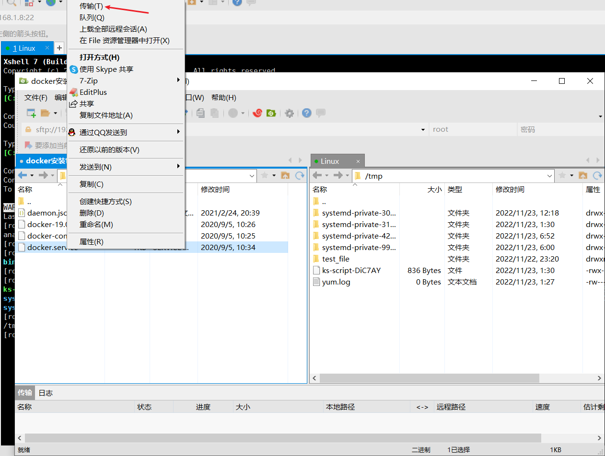Open favorites dropdown arrow in remote pane
This screenshot has width=605, height=456.
(x=571, y=176)
